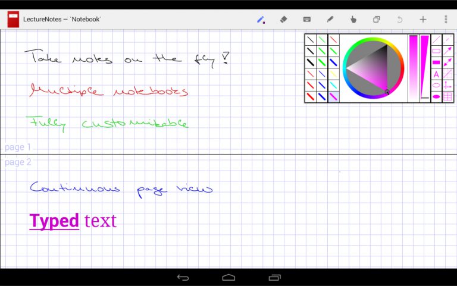Pick the medium black pen preset
457x286 pixels.
[x=311, y=51]
